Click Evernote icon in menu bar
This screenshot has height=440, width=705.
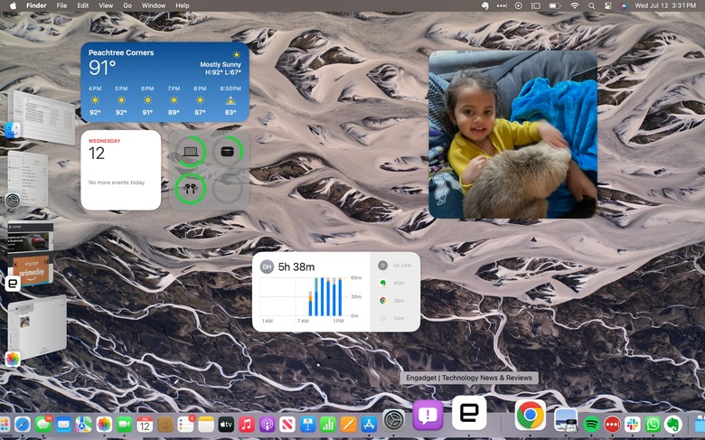485,5
